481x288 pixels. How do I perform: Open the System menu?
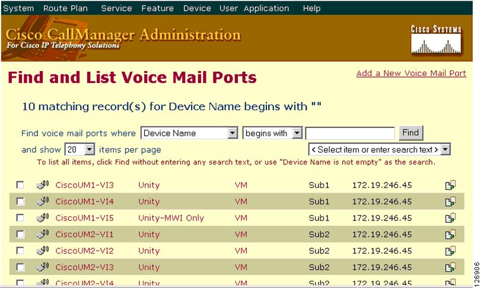[x=18, y=8]
